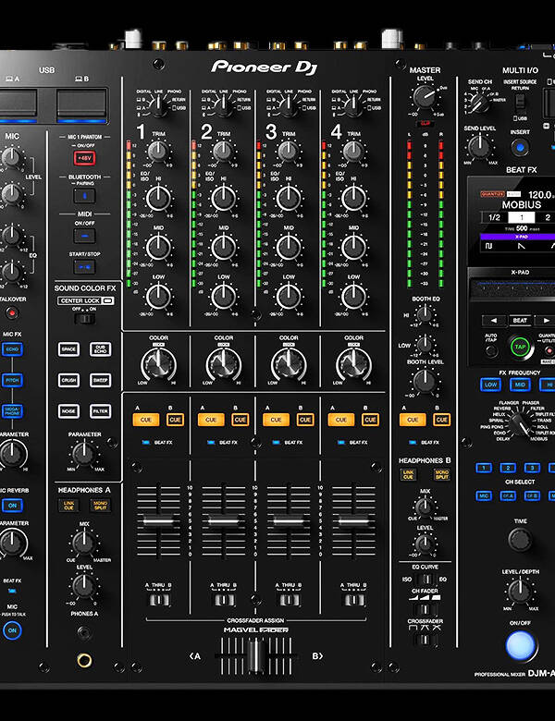Viewport: 555px width, 721px height.
Task: Click the PHONES A headphone jack
Action: (x=84, y=660)
